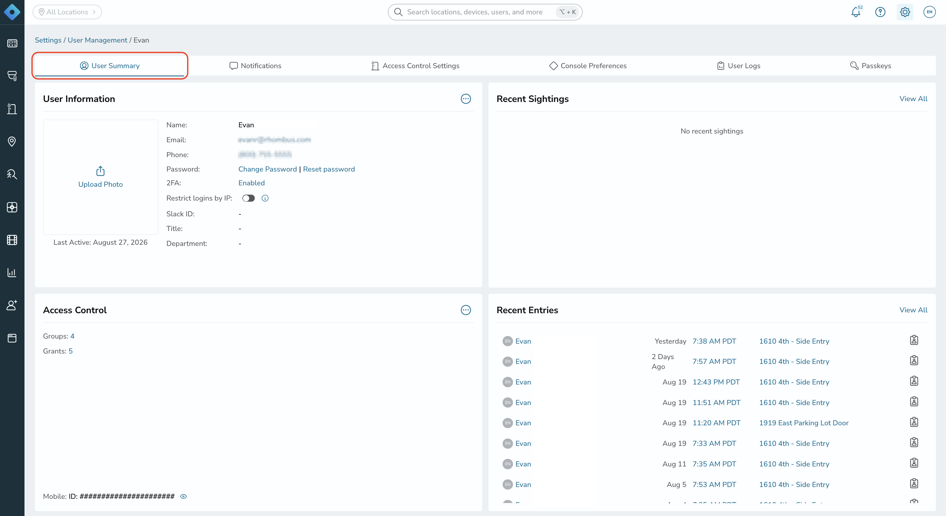The height and width of the screenshot is (516, 946).
Task: Open the Grants count 5 link
Action: [x=70, y=351]
